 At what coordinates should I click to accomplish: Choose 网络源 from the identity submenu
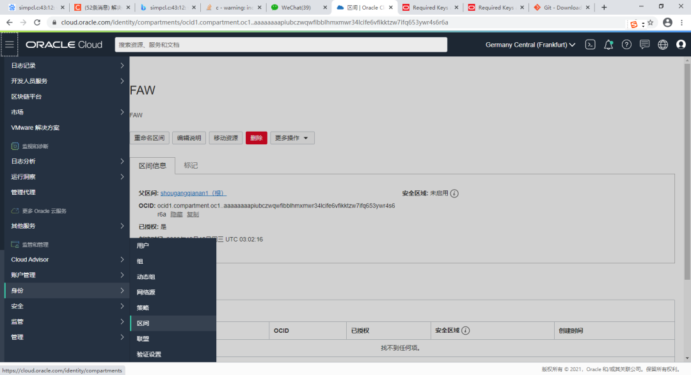(x=173, y=292)
